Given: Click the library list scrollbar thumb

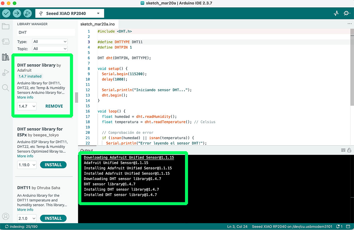Looking at the screenshot, I should click(x=76, y=97).
